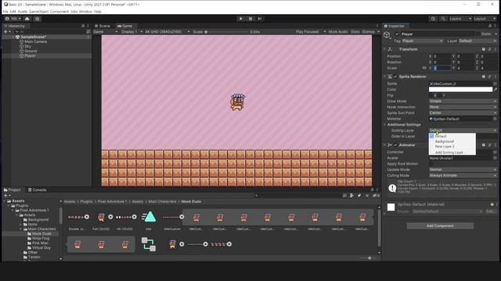Toggle Flip Y checkbox
501x281 pixels.
coord(440,95)
